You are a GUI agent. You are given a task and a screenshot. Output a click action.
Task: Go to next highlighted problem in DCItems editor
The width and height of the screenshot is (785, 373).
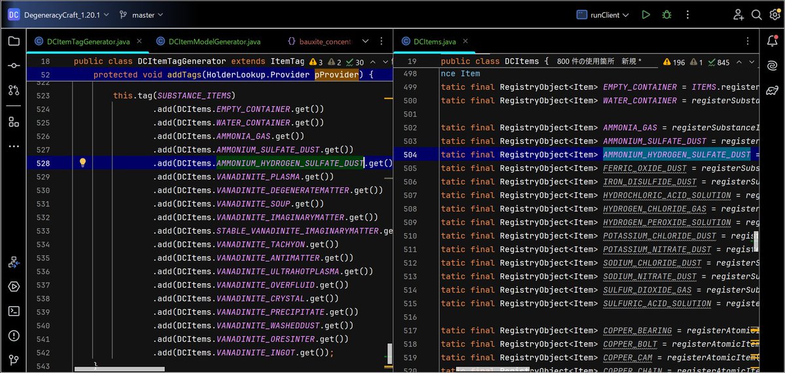(x=751, y=62)
